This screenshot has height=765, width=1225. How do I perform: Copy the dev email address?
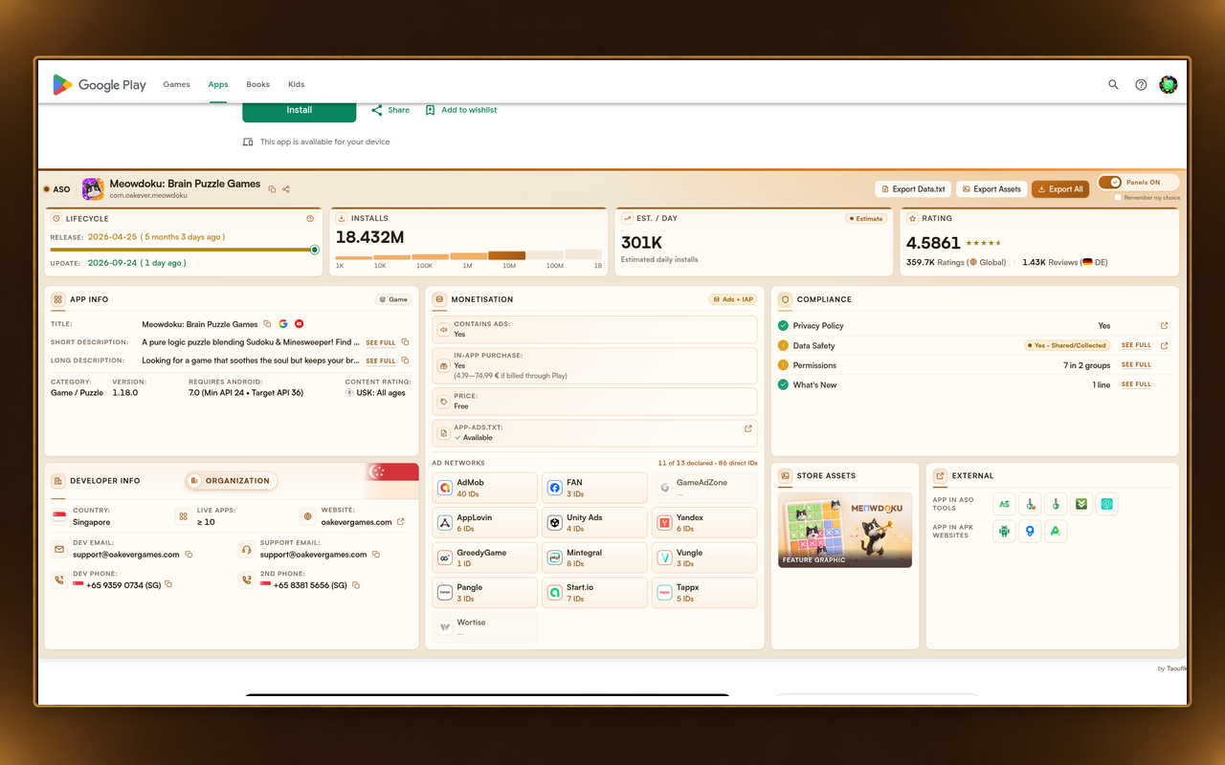coord(189,555)
